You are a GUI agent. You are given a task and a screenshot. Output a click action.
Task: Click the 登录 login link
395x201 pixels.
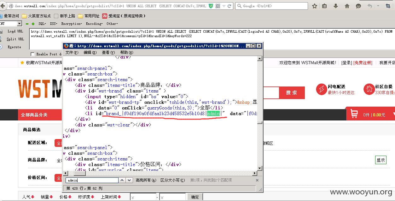coord(346,63)
